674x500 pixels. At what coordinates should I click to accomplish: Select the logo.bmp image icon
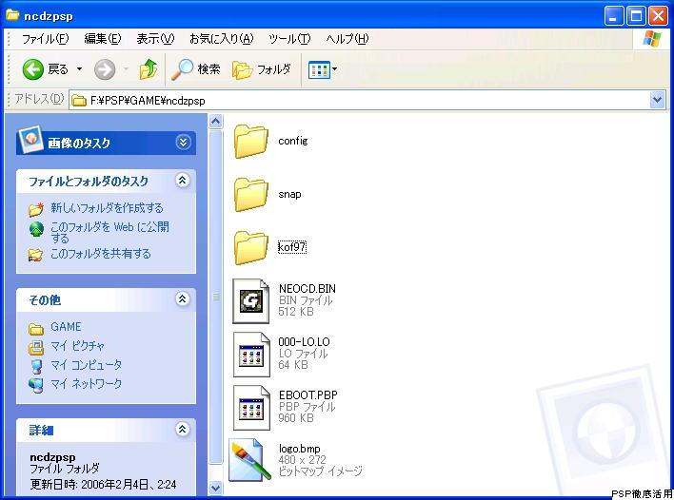tap(250, 460)
